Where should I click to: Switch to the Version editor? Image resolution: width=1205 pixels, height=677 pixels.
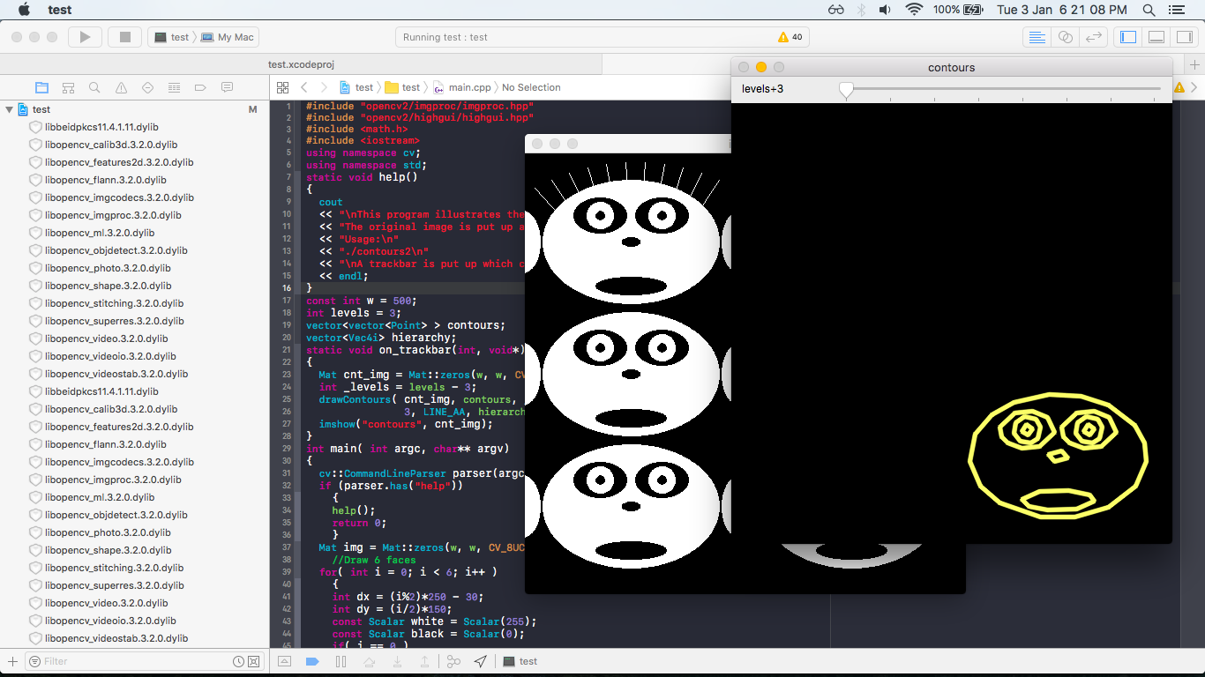point(1094,37)
